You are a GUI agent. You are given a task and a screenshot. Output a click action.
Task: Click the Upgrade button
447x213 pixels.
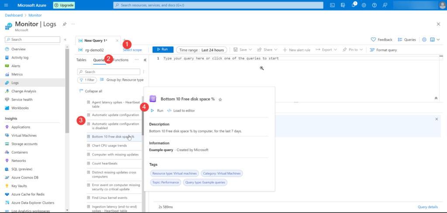[x=64, y=5]
